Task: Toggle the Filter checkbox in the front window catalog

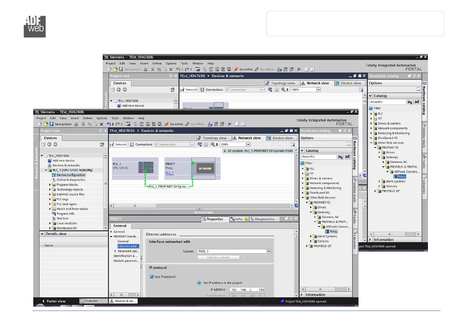Action: [302, 163]
